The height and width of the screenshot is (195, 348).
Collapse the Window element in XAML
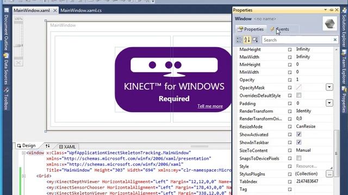(x=23, y=153)
